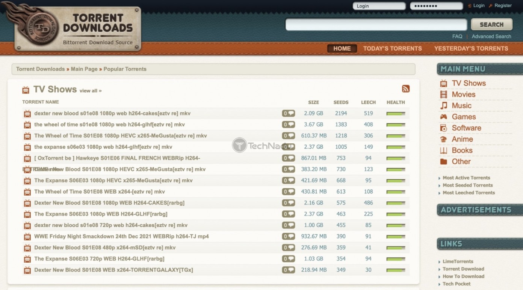The image size is (523, 290).
Task: Go to the HOME tab
Action: [342, 48]
